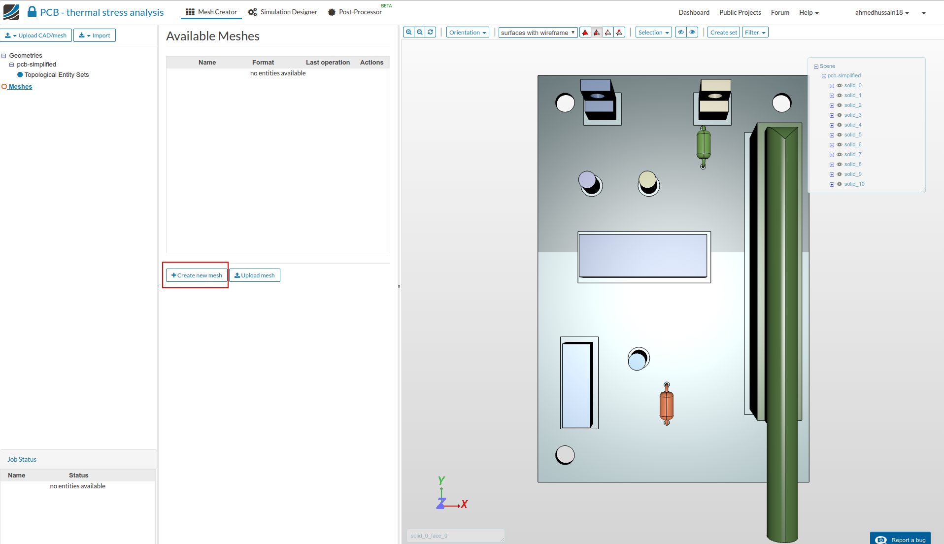The height and width of the screenshot is (544, 944).
Task: Click the solid_0_face_0 info field
Action: coord(455,536)
